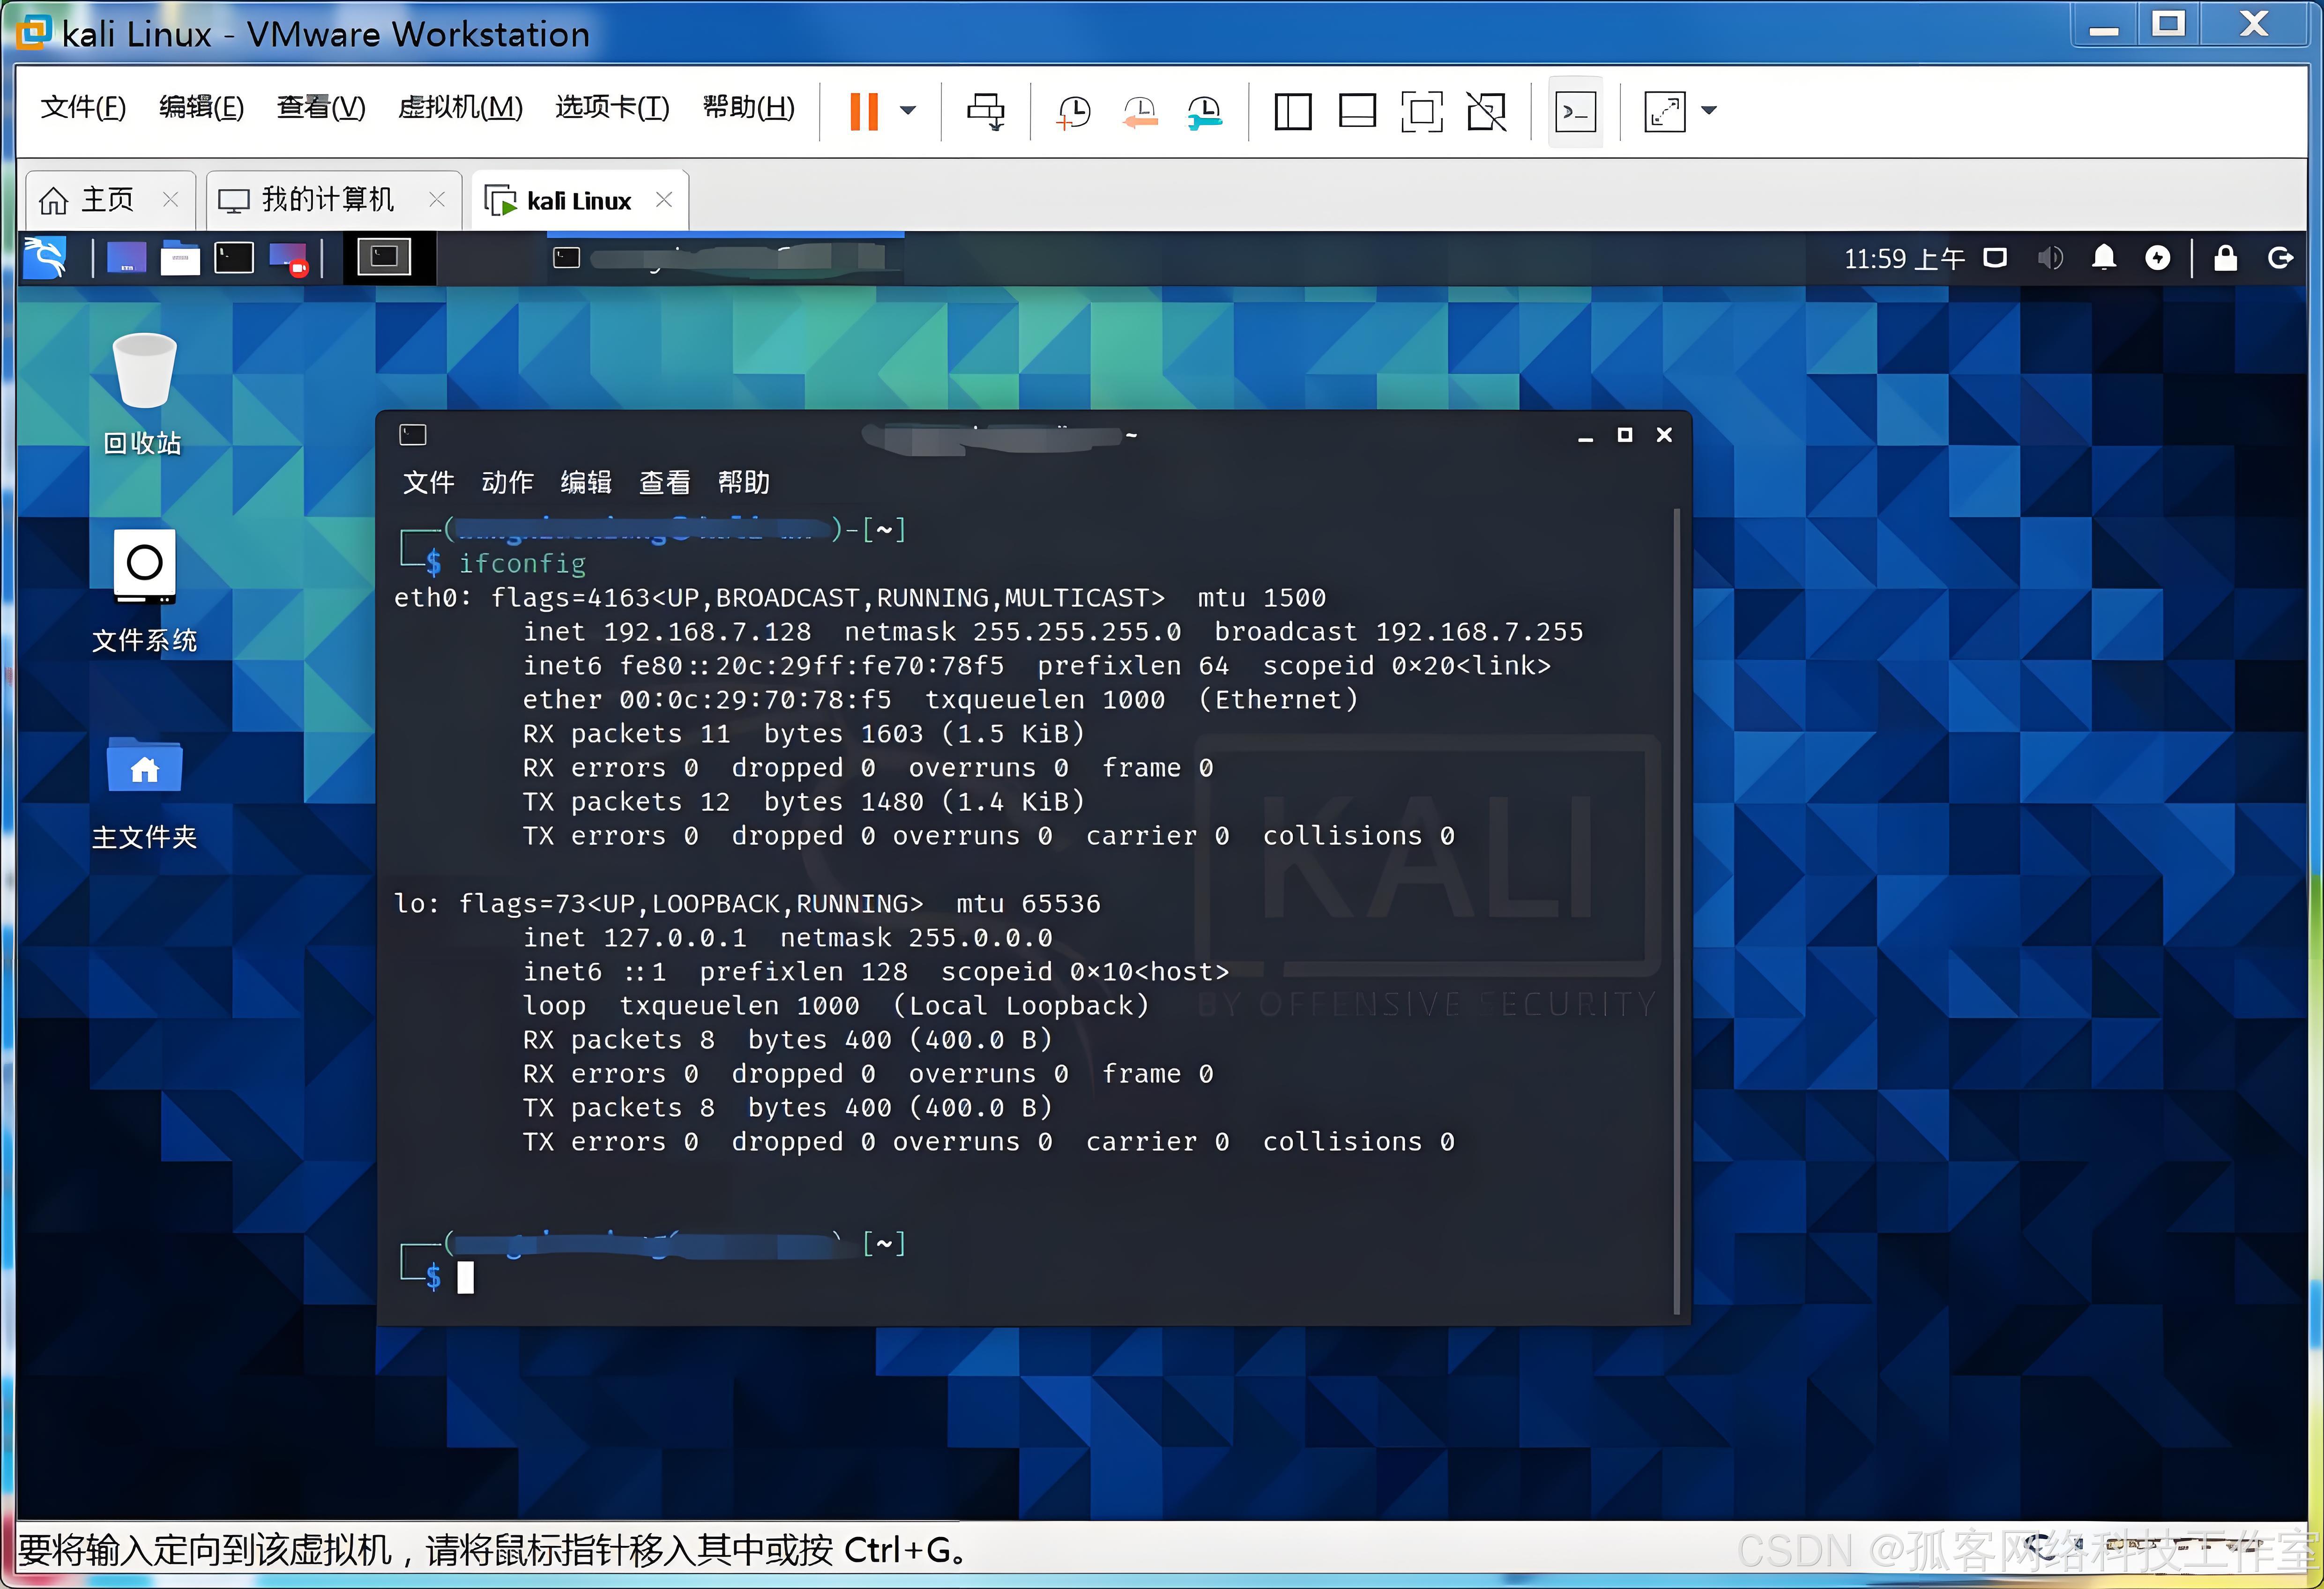Click the console view toolbar icon

1576,112
